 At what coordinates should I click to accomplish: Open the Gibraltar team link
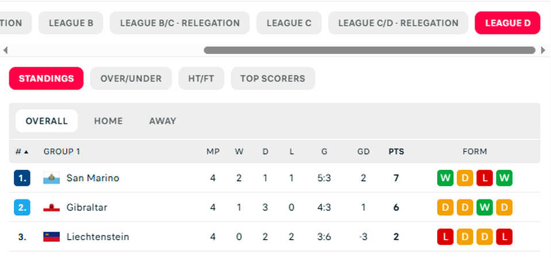pos(87,208)
